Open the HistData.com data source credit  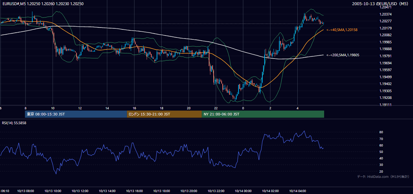pos(383,177)
